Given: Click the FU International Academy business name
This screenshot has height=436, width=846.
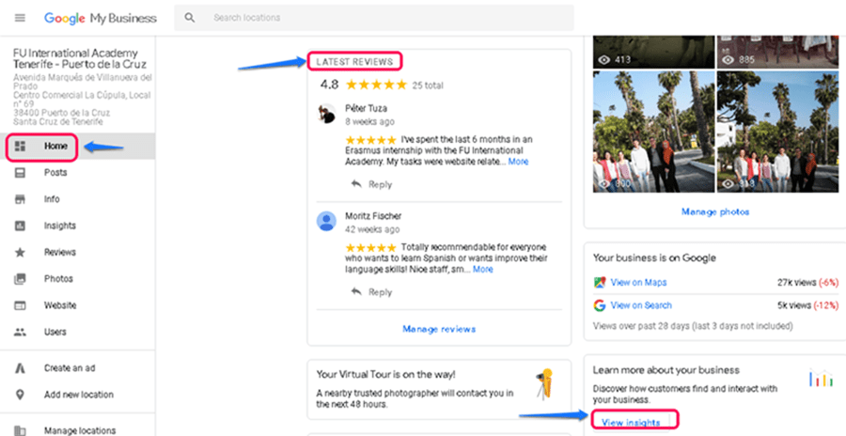Looking at the screenshot, I should coord(80,59).
